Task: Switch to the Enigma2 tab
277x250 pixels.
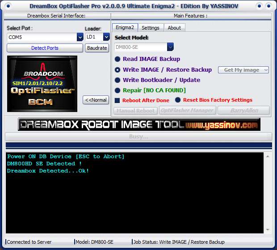Action: (x=125, y=28)
